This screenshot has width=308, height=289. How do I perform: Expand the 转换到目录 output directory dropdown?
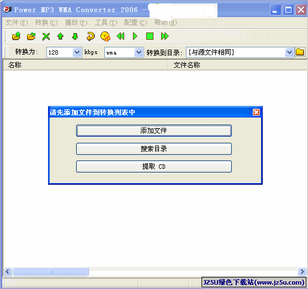(x=289, y=52)
